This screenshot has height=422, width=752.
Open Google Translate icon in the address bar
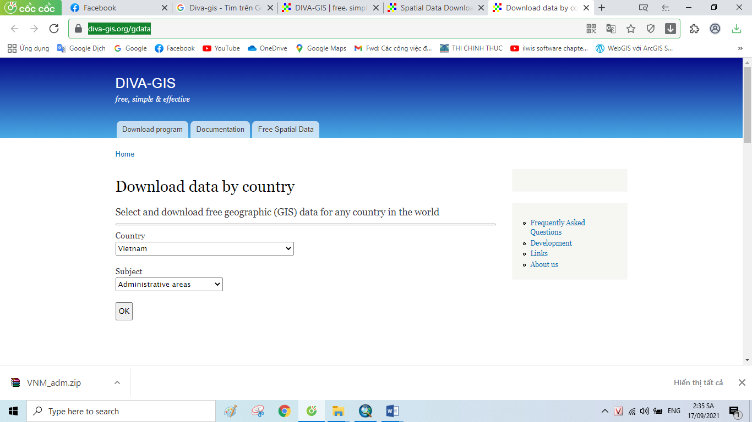click(x=611, y=29)
